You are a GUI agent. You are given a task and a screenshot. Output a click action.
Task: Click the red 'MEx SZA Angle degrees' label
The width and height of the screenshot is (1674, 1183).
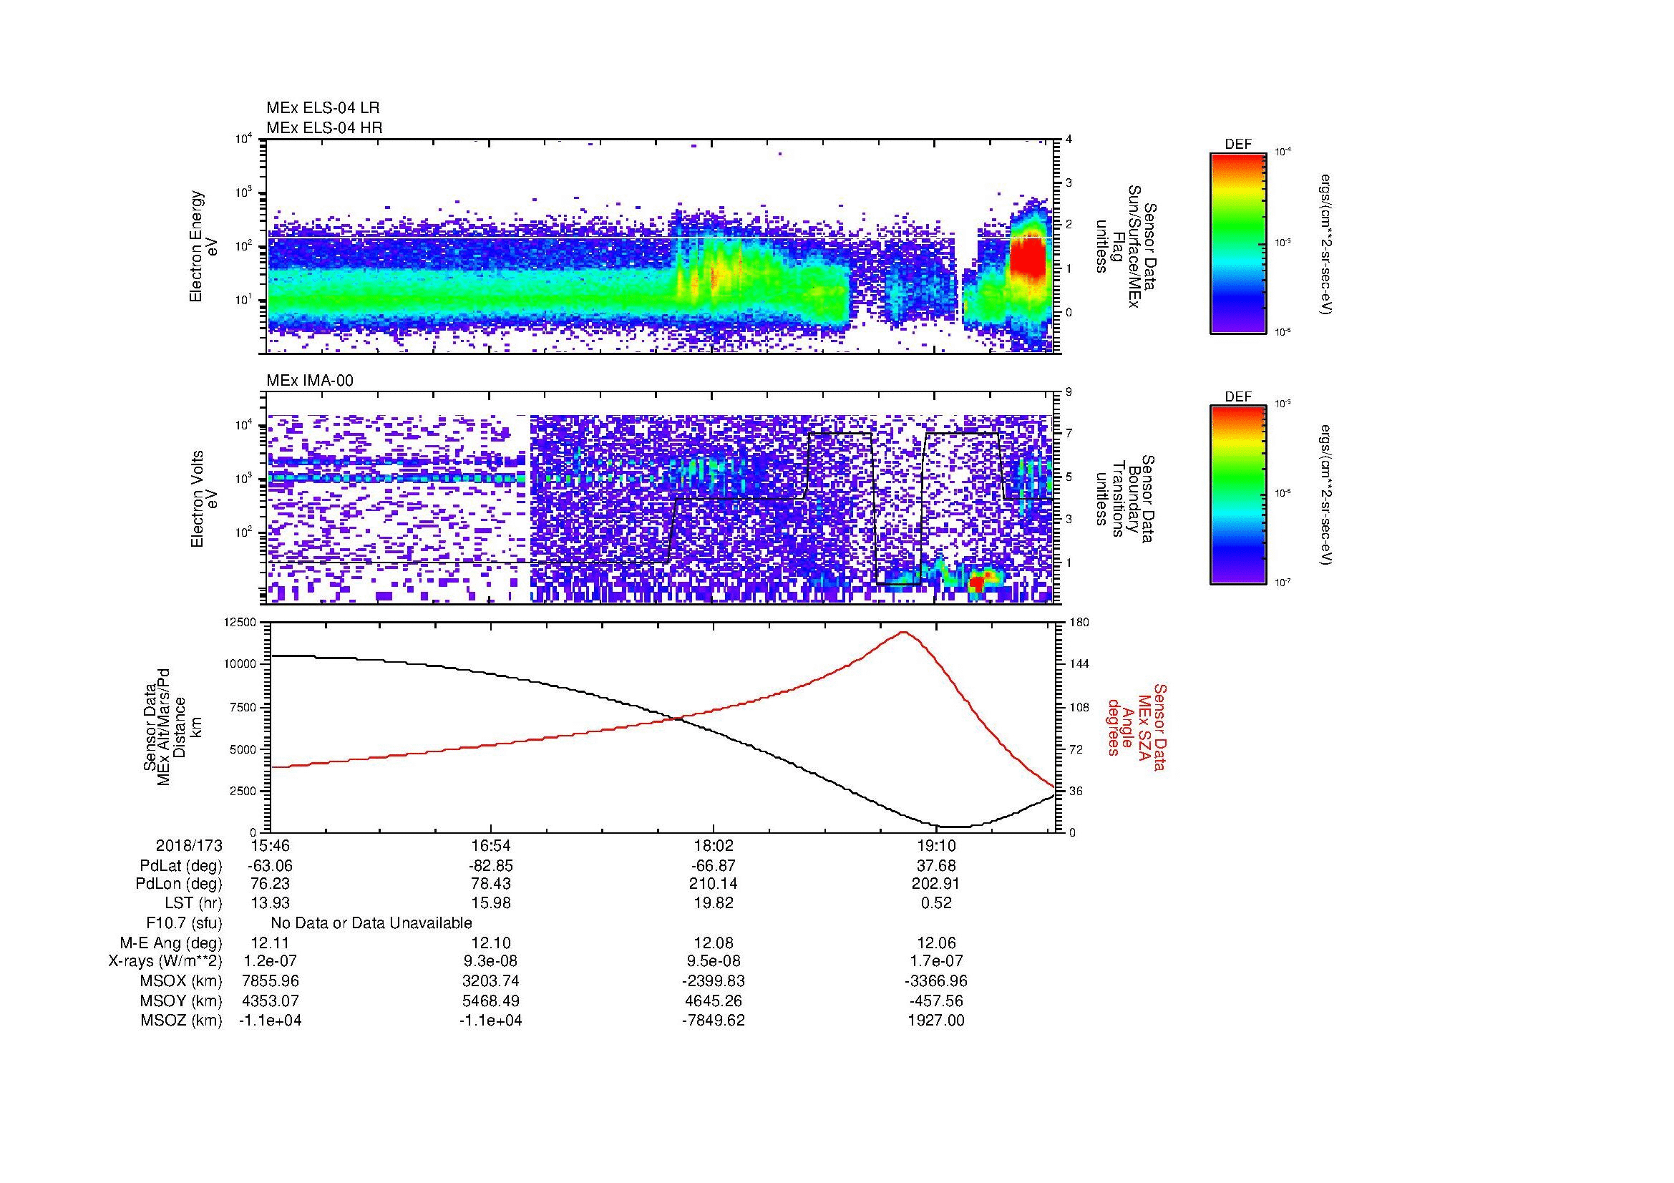click(x=1136, y=726)
